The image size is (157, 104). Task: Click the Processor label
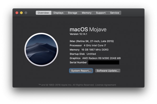(76, 45)
